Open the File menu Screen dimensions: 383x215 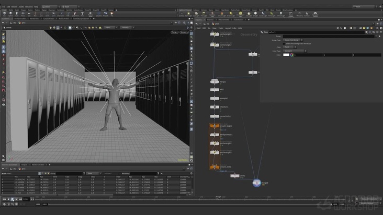[x=4, y=7]
